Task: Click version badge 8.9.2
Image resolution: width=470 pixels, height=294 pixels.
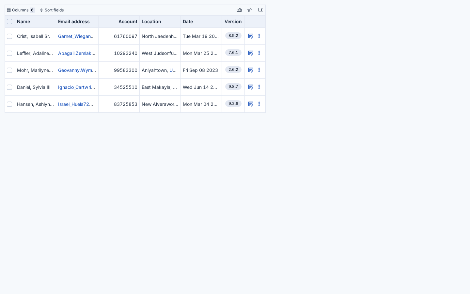Action: pyautogui.click(x=233, y=36)
